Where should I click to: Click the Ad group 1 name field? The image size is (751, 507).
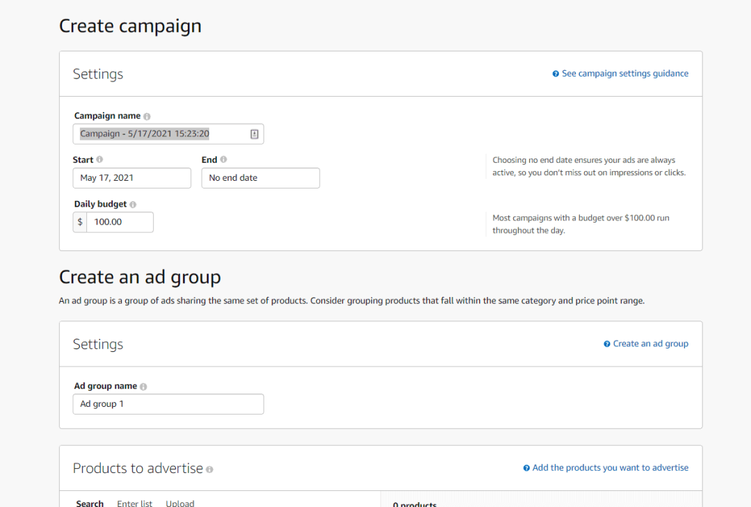(168, 404)
